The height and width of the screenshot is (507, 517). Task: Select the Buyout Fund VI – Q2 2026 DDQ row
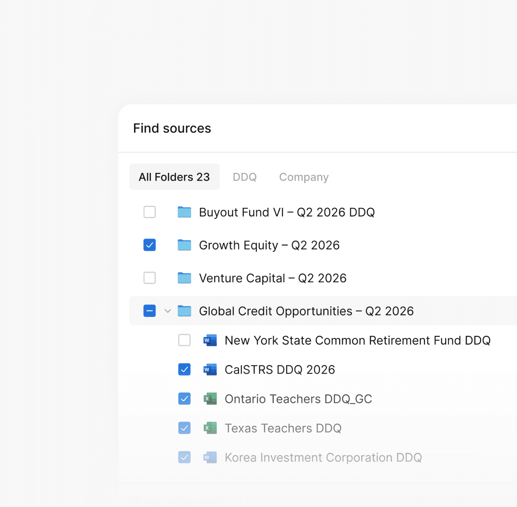point(323,212)
